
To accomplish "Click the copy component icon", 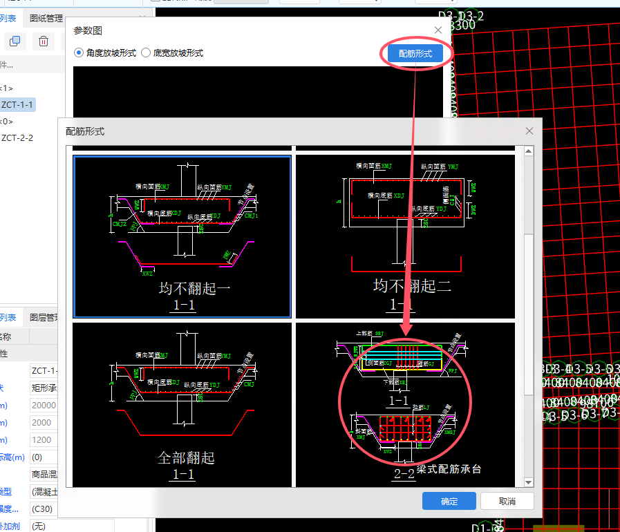I will [15, 41].
